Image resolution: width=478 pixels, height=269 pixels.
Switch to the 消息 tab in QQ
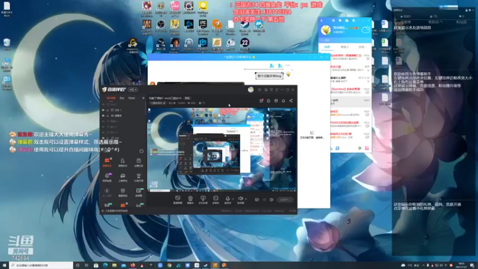pos(327,47)
